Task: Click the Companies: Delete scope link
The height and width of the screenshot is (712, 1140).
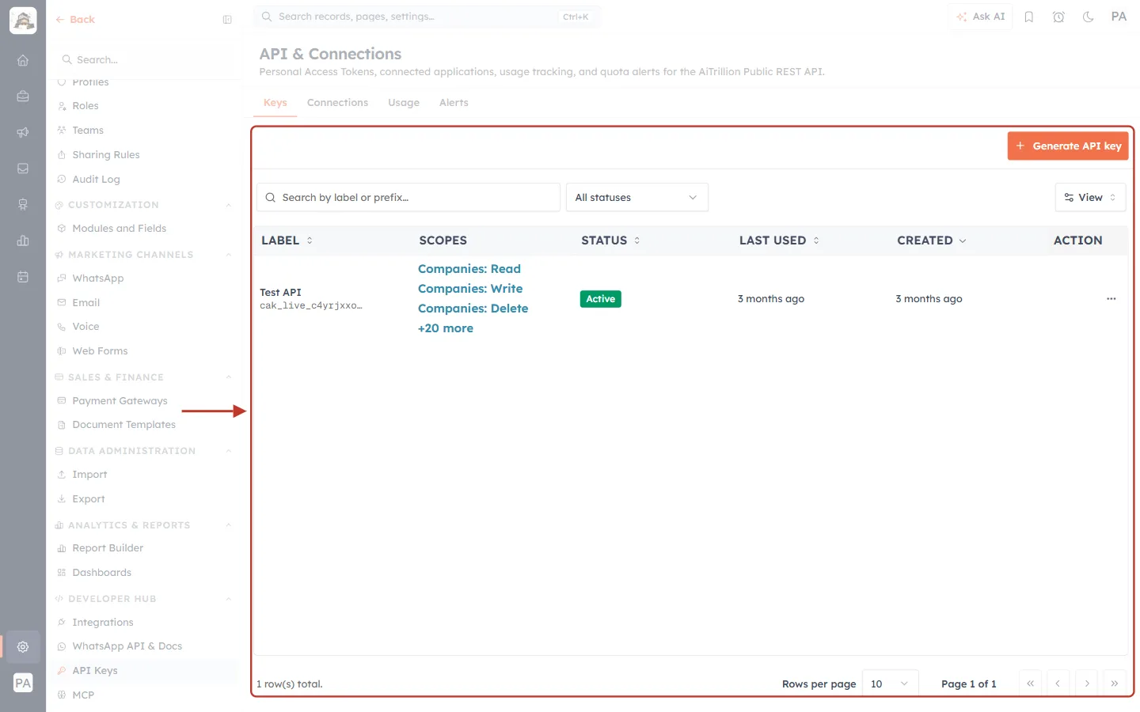Action: click(x=473, y=309)
